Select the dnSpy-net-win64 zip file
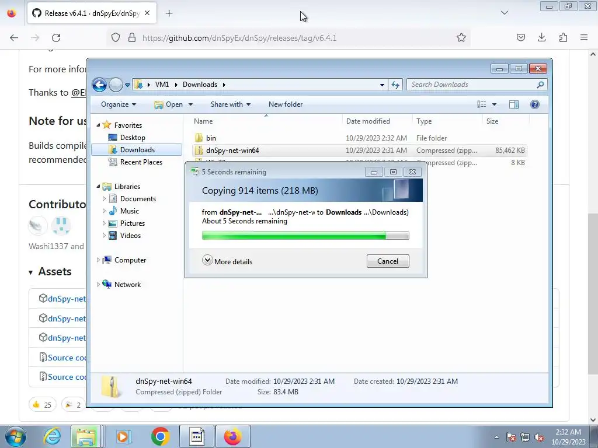Image resolution: width=598 pixels, height=448 pixels. [359, 150]
